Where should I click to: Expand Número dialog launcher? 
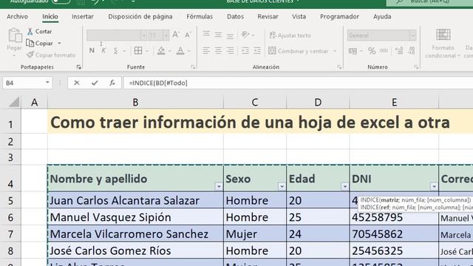pos(416,67)
